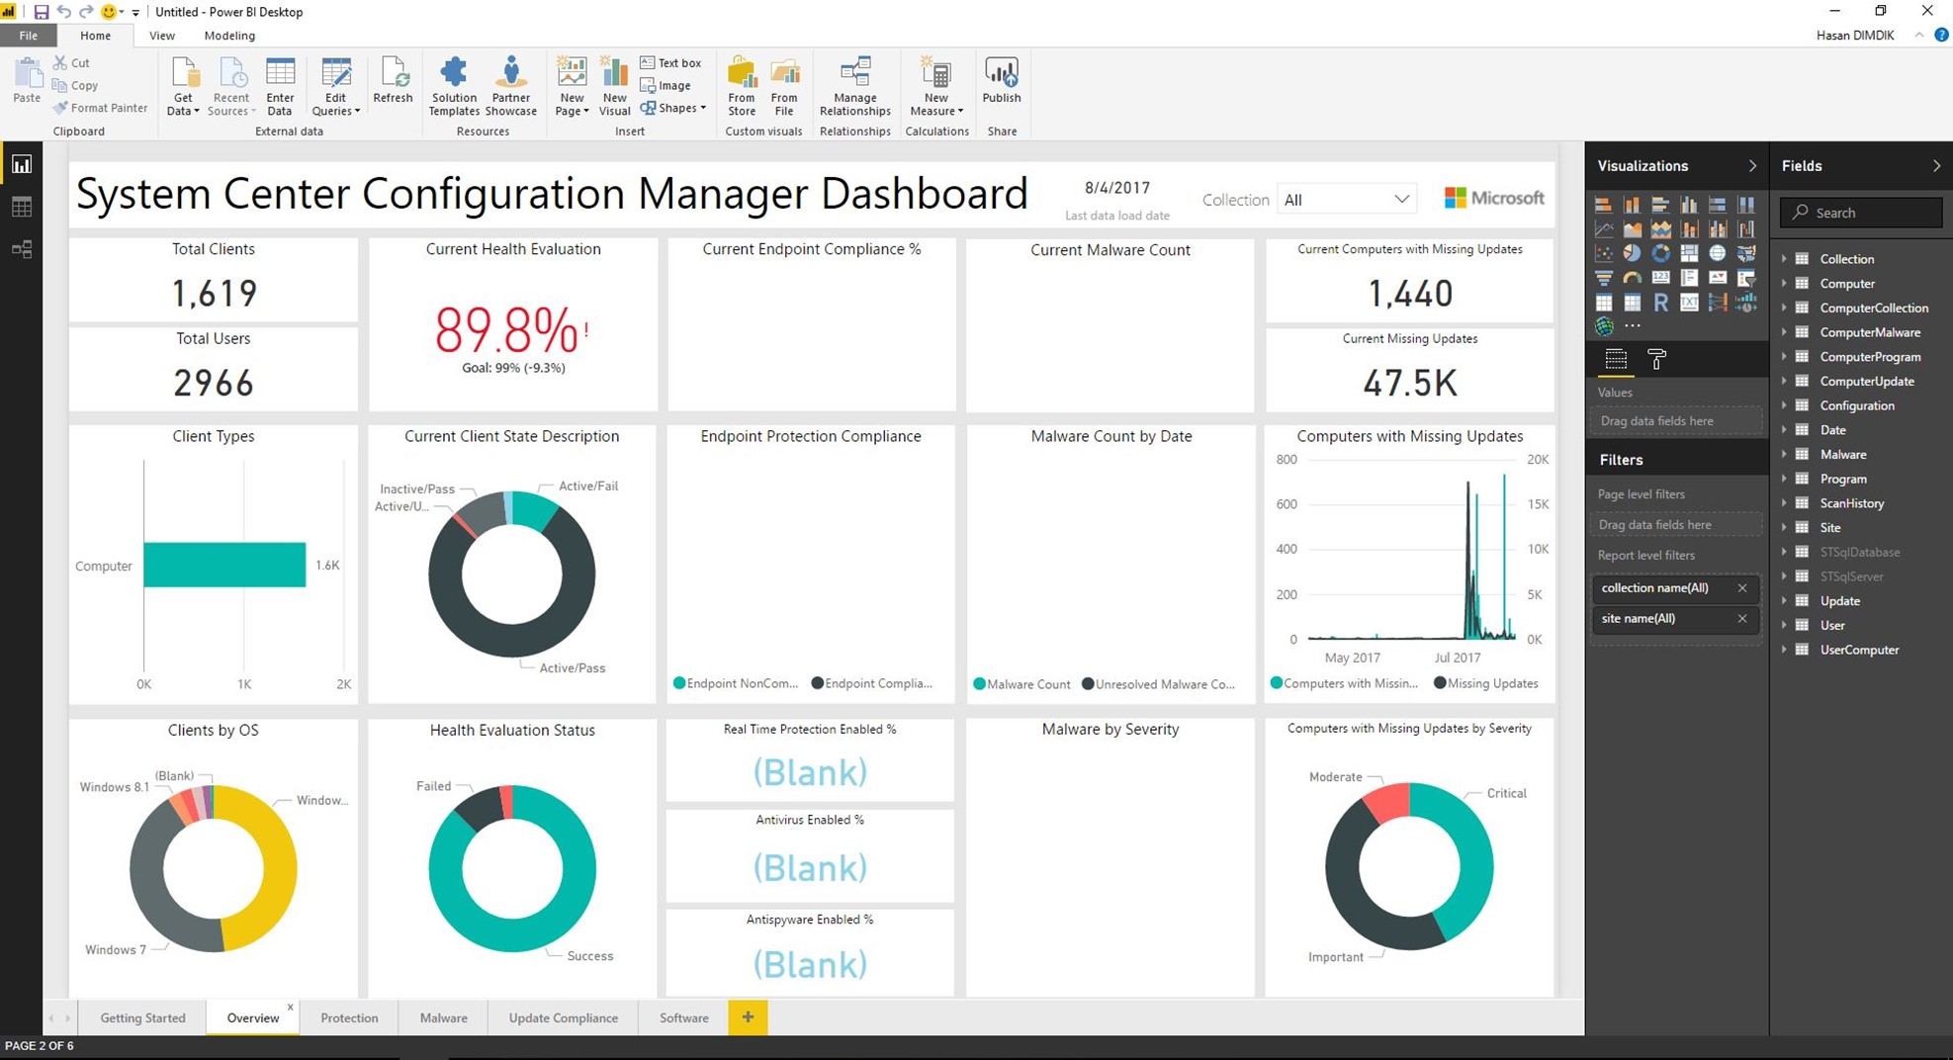Select the clustered bar chart visual

(x=1660, y=205)
